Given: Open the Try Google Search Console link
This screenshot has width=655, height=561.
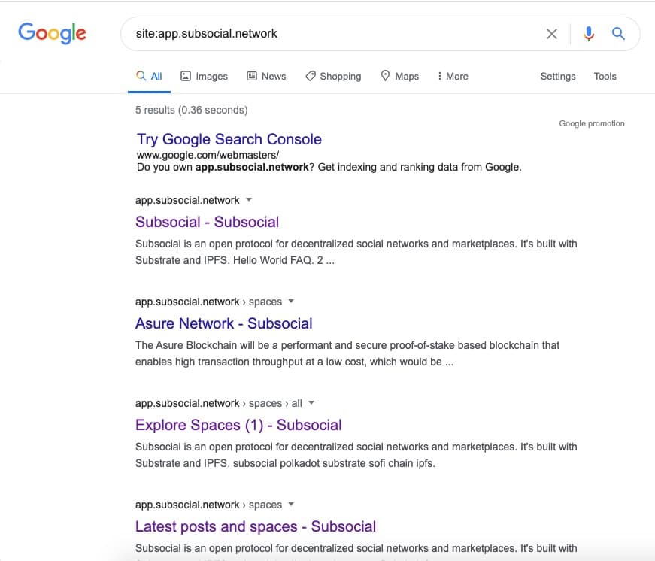Looking at the screenshot, I should [229, 139].
